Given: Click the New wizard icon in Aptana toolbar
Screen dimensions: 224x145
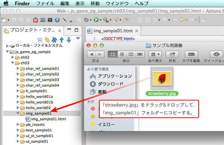Looking at the screenshot, I should coord(4,20).
